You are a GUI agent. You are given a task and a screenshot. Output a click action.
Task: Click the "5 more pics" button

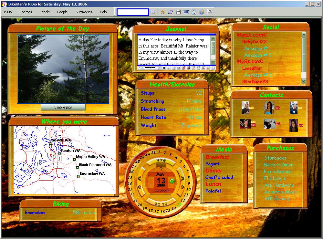[x=63, y=107]
